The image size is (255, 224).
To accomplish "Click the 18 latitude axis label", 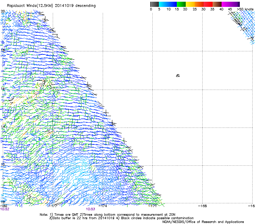I will point(3,50).
